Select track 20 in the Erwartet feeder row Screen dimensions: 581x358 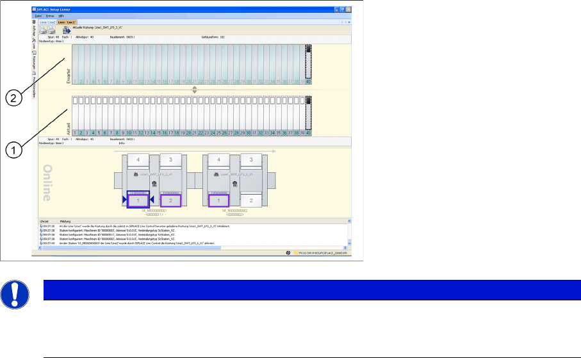pos(188,65)
